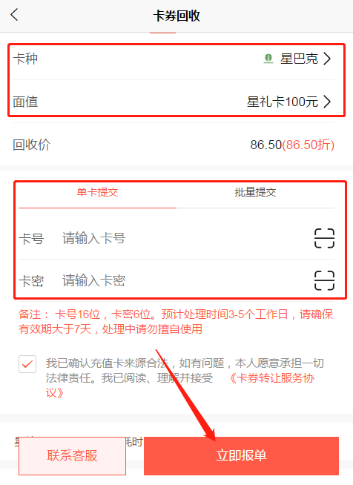Go back using the top-left arrow
Image resolution: width=353 pixels, height=485 pixels.
click(x=14, y=15)
